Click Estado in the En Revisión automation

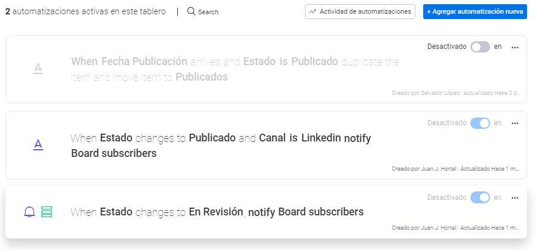click(116, 212)
